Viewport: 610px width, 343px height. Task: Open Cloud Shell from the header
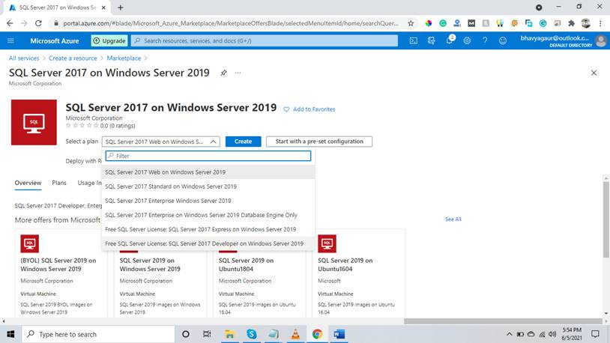pyautogui.click(x=413, y=40)
